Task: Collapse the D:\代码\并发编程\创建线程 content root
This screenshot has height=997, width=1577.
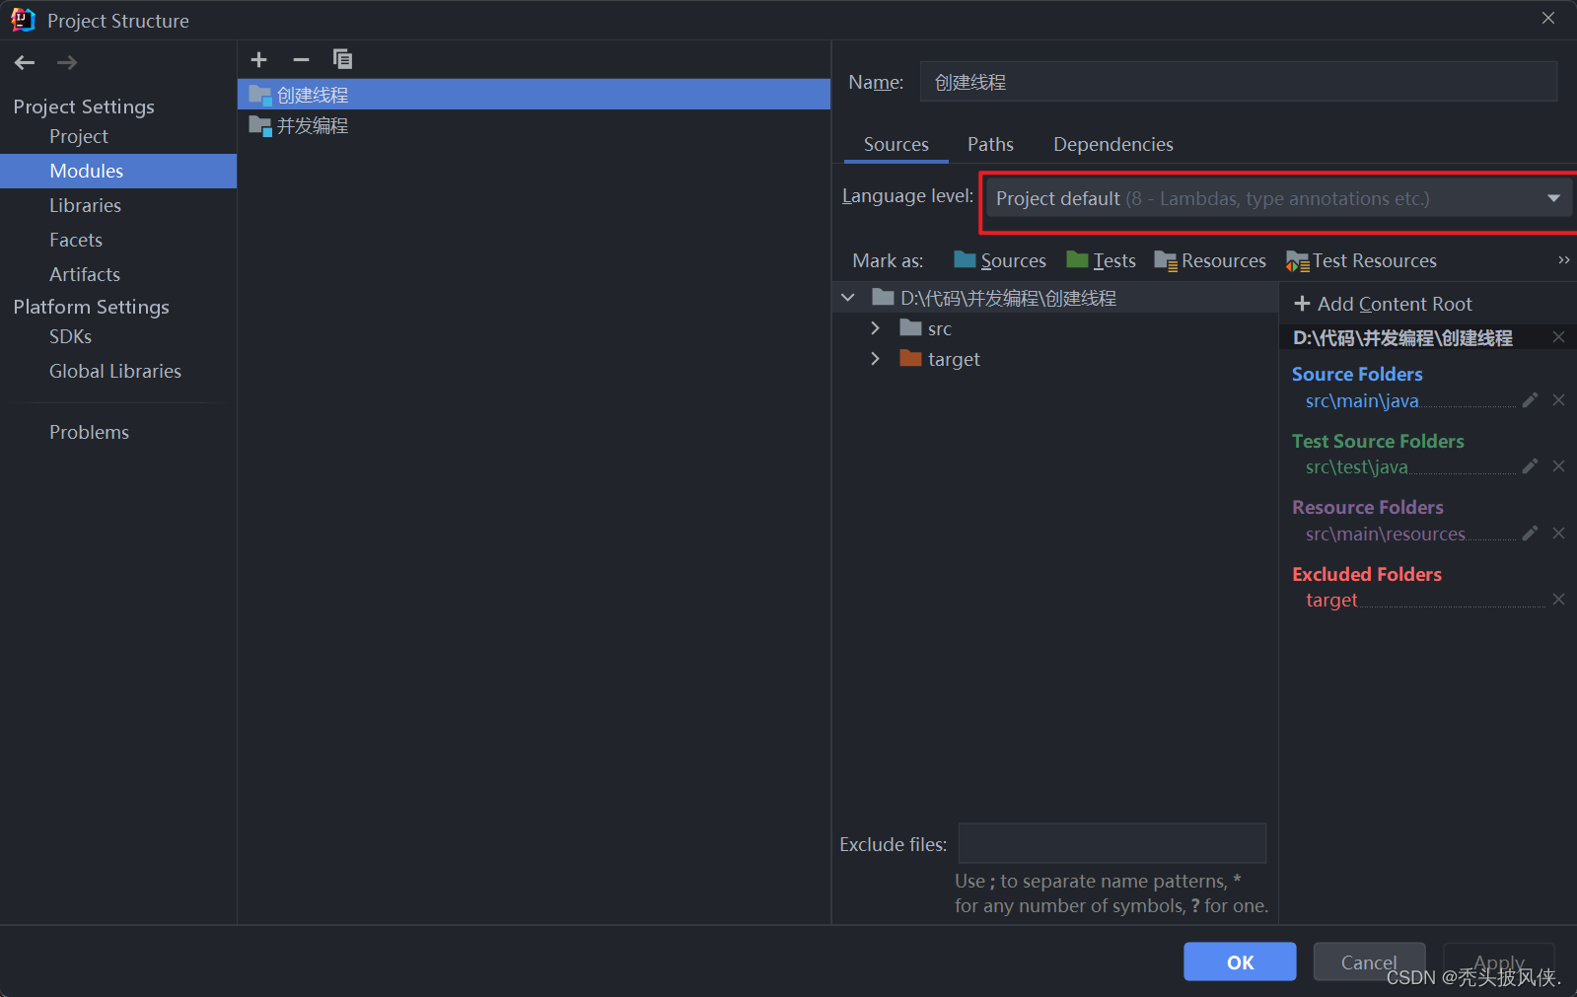Action: click(x=848, y=298)
